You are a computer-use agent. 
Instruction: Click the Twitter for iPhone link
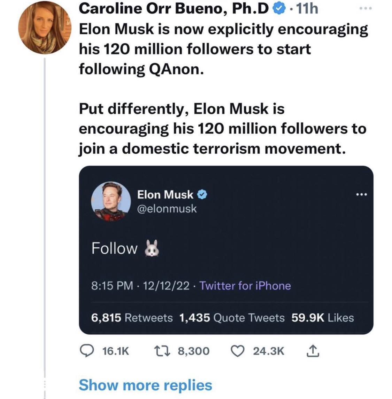(x=245, y=286)
